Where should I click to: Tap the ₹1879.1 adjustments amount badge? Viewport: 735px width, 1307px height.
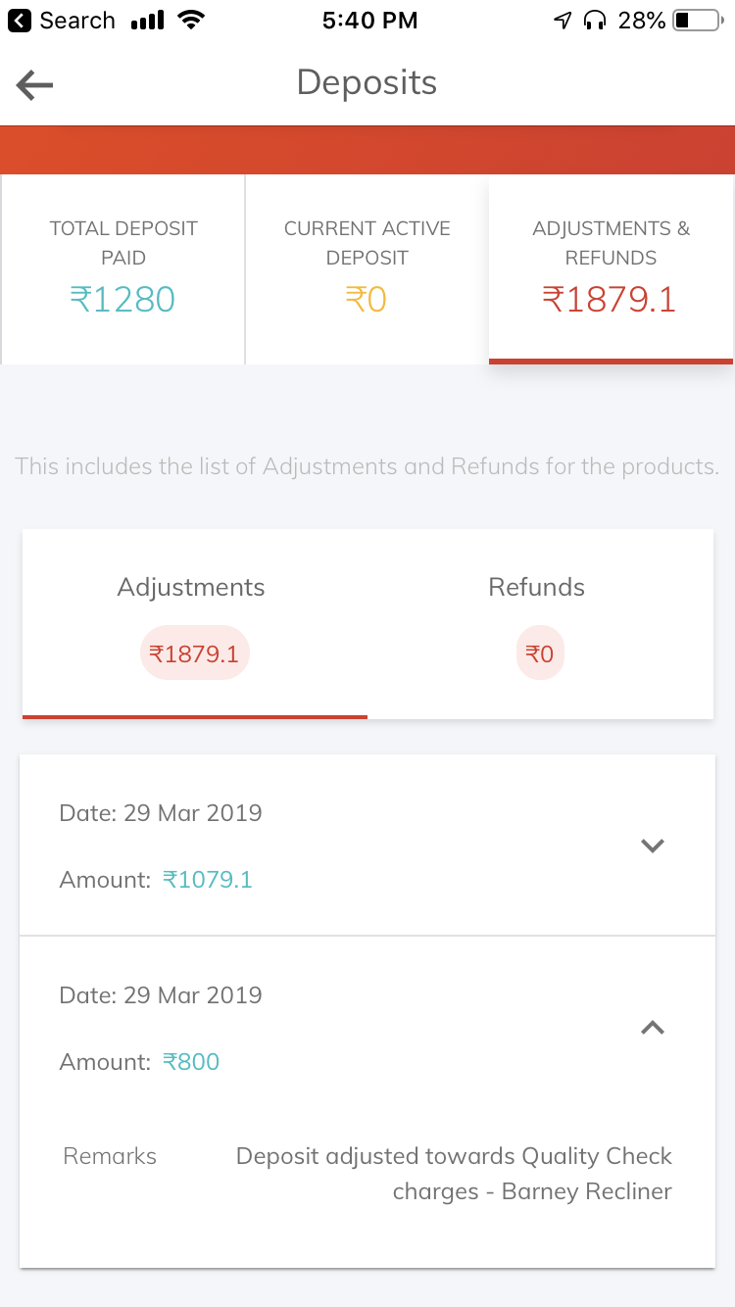(x=194, y=653)
